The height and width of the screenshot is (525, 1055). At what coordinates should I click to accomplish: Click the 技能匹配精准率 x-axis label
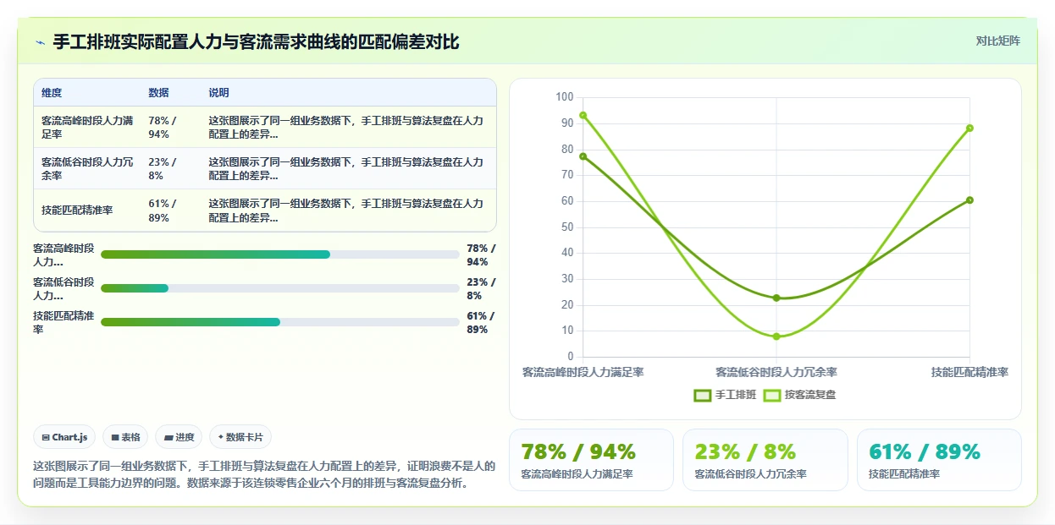coord(969,372)
